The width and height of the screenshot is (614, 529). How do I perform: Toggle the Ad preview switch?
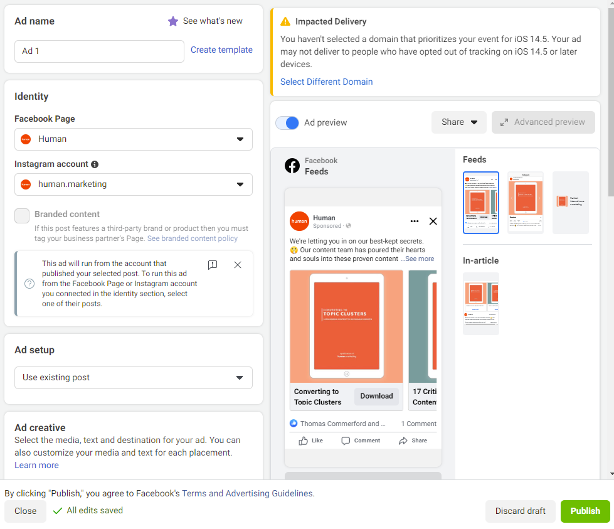point(287,122)
